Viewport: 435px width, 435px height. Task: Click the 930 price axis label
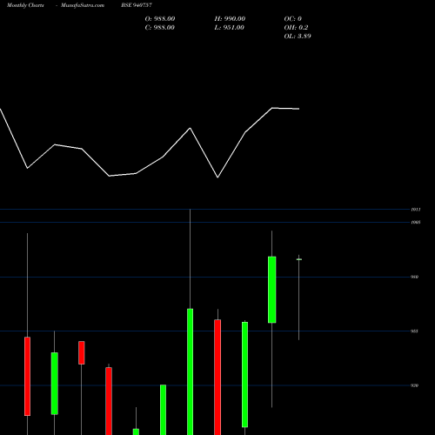coord(414,385)
